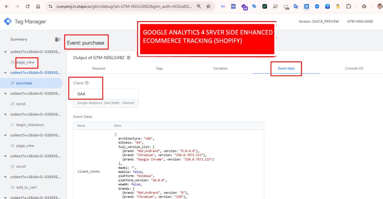The height and width of the screenshot is (199, 383).
Task: Go back using the browser back arrow
Action: 7,6
